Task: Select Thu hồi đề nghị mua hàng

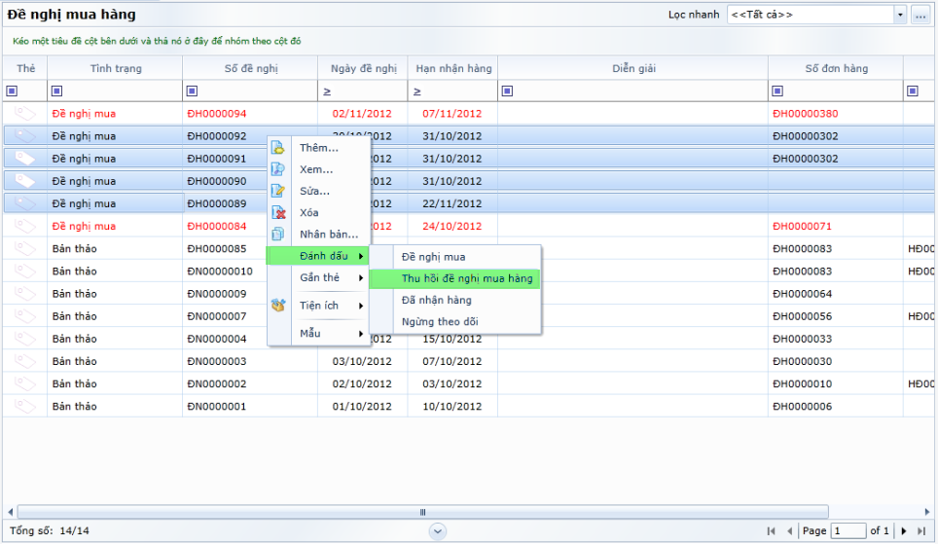Action: [467, 278]
